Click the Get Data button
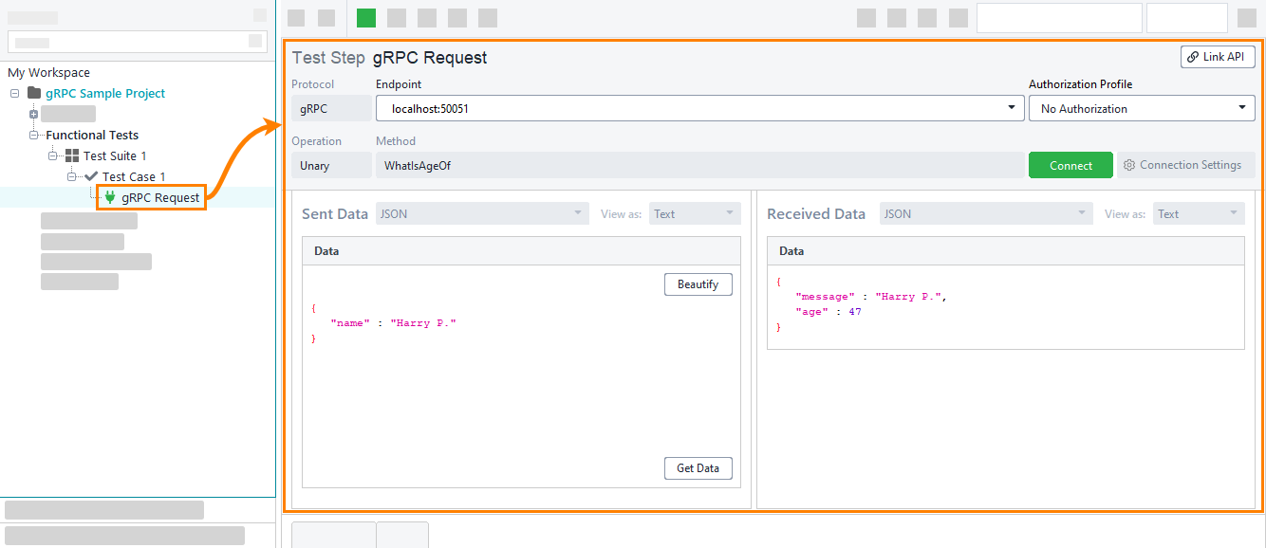 coord(698,467)
